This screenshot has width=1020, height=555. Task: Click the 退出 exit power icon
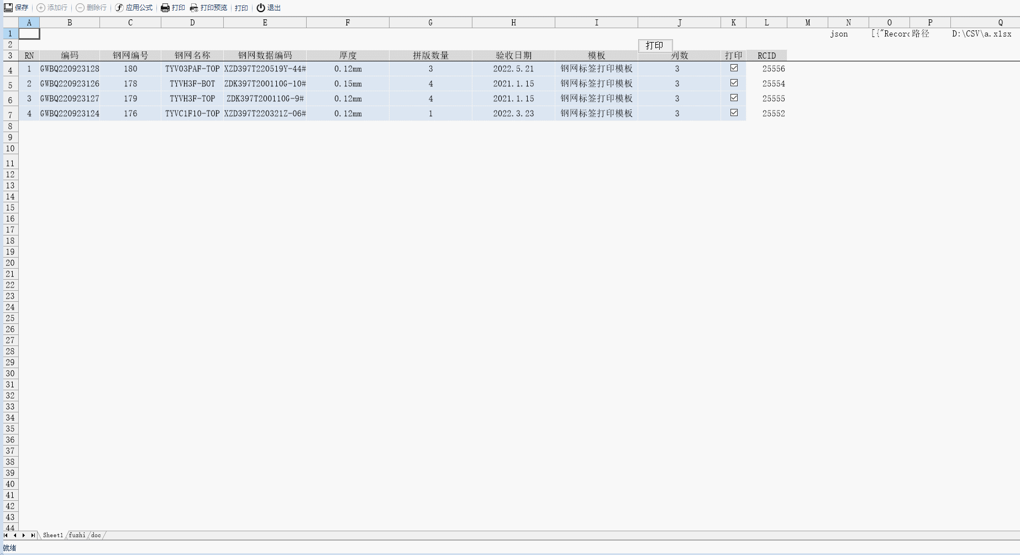click(261, 8)
